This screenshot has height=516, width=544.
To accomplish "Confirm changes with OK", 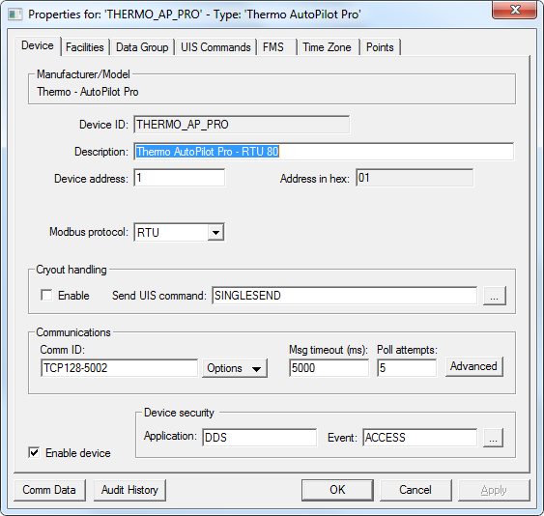I will click(337, 490).
